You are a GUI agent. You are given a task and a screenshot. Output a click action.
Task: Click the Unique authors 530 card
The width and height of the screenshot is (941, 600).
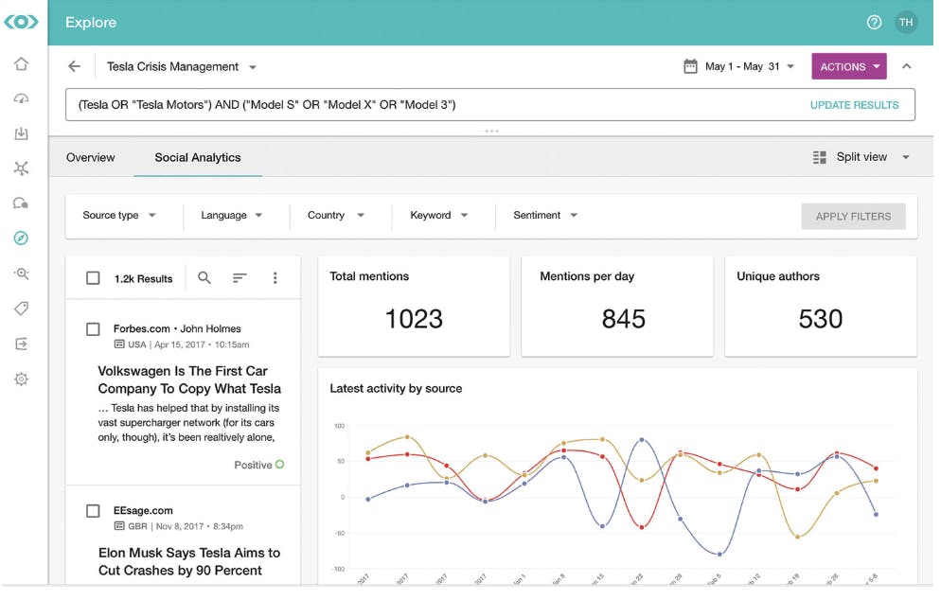point(821,306)
